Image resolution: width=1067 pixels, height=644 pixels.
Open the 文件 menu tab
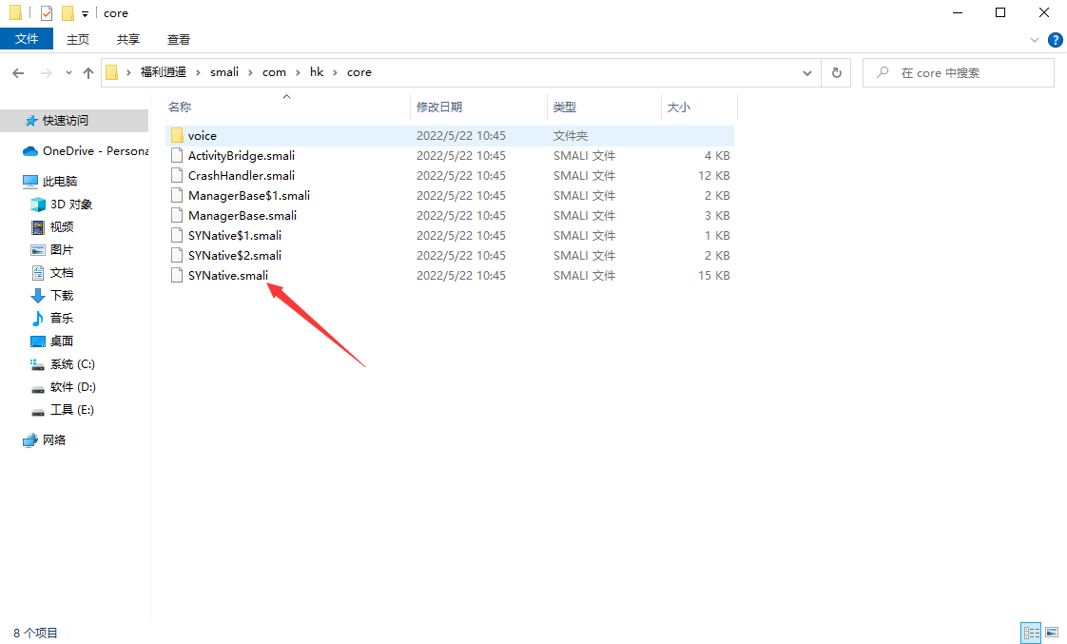(27, 39)
